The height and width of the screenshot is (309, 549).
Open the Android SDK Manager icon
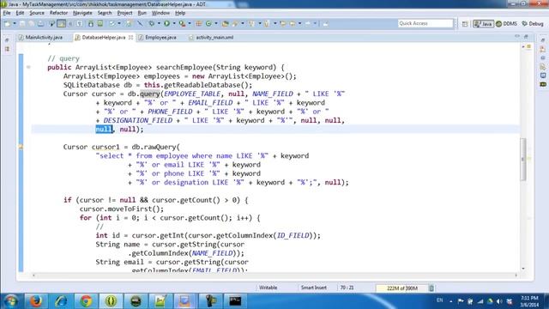[x=91, y=23]
